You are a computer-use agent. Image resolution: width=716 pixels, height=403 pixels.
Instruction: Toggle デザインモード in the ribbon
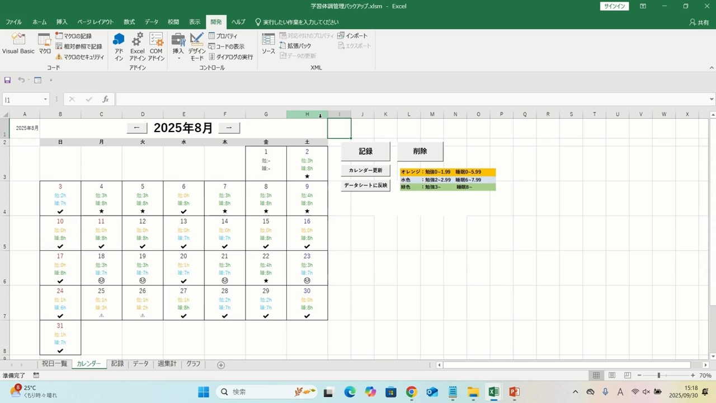pos(196,46)
